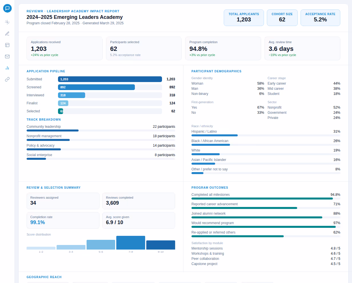
Task: Click the −19% vs prior cycle text
Action: coord(282,55)
